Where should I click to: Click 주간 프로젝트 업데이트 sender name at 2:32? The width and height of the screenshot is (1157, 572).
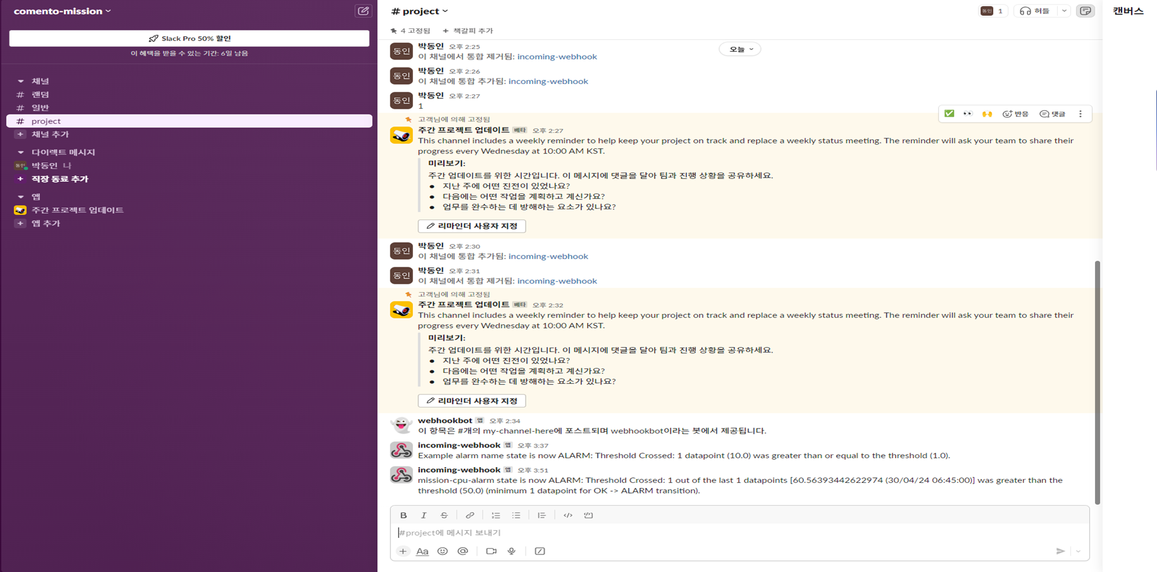(463, 305)
